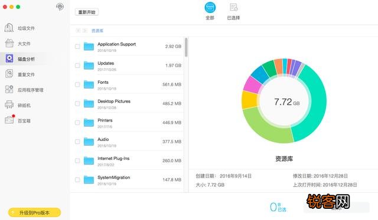Screen dimensions: 378x220
Task: Click the 升级到Pro版本 upgrade button
Action: click(x=34, y=212)
